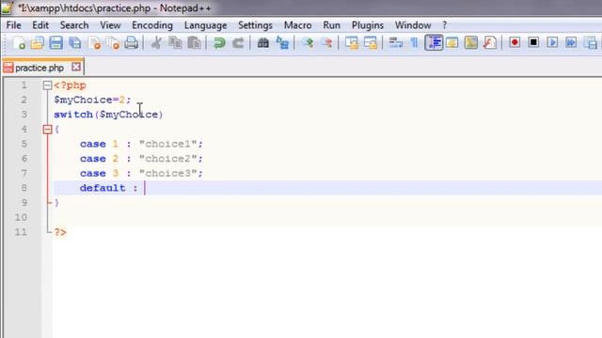The height and width of the screenshot is (338, 602).
Task: Click the synchronize vertical scrolling icon
Action: click(x=351, y=43)
